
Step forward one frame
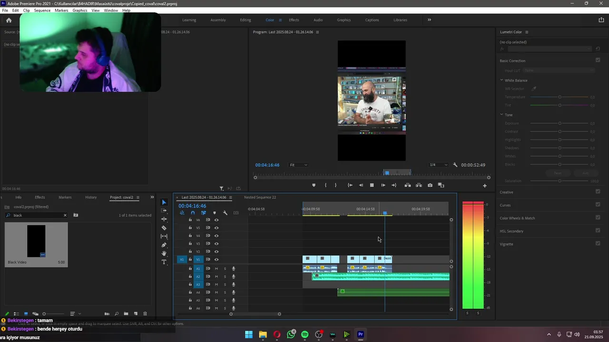383,185
